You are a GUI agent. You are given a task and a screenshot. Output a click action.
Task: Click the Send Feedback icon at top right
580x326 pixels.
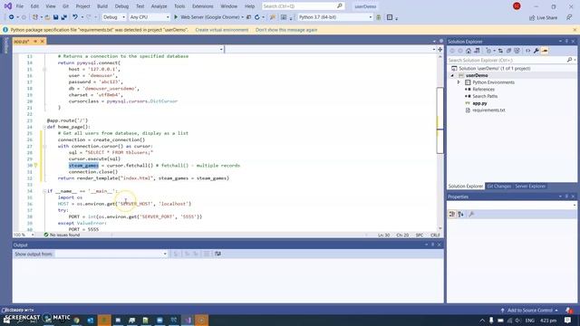click(569, 17)
